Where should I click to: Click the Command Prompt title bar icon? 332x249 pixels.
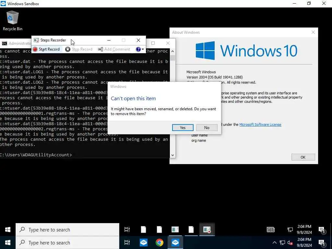tap(5, 43)
